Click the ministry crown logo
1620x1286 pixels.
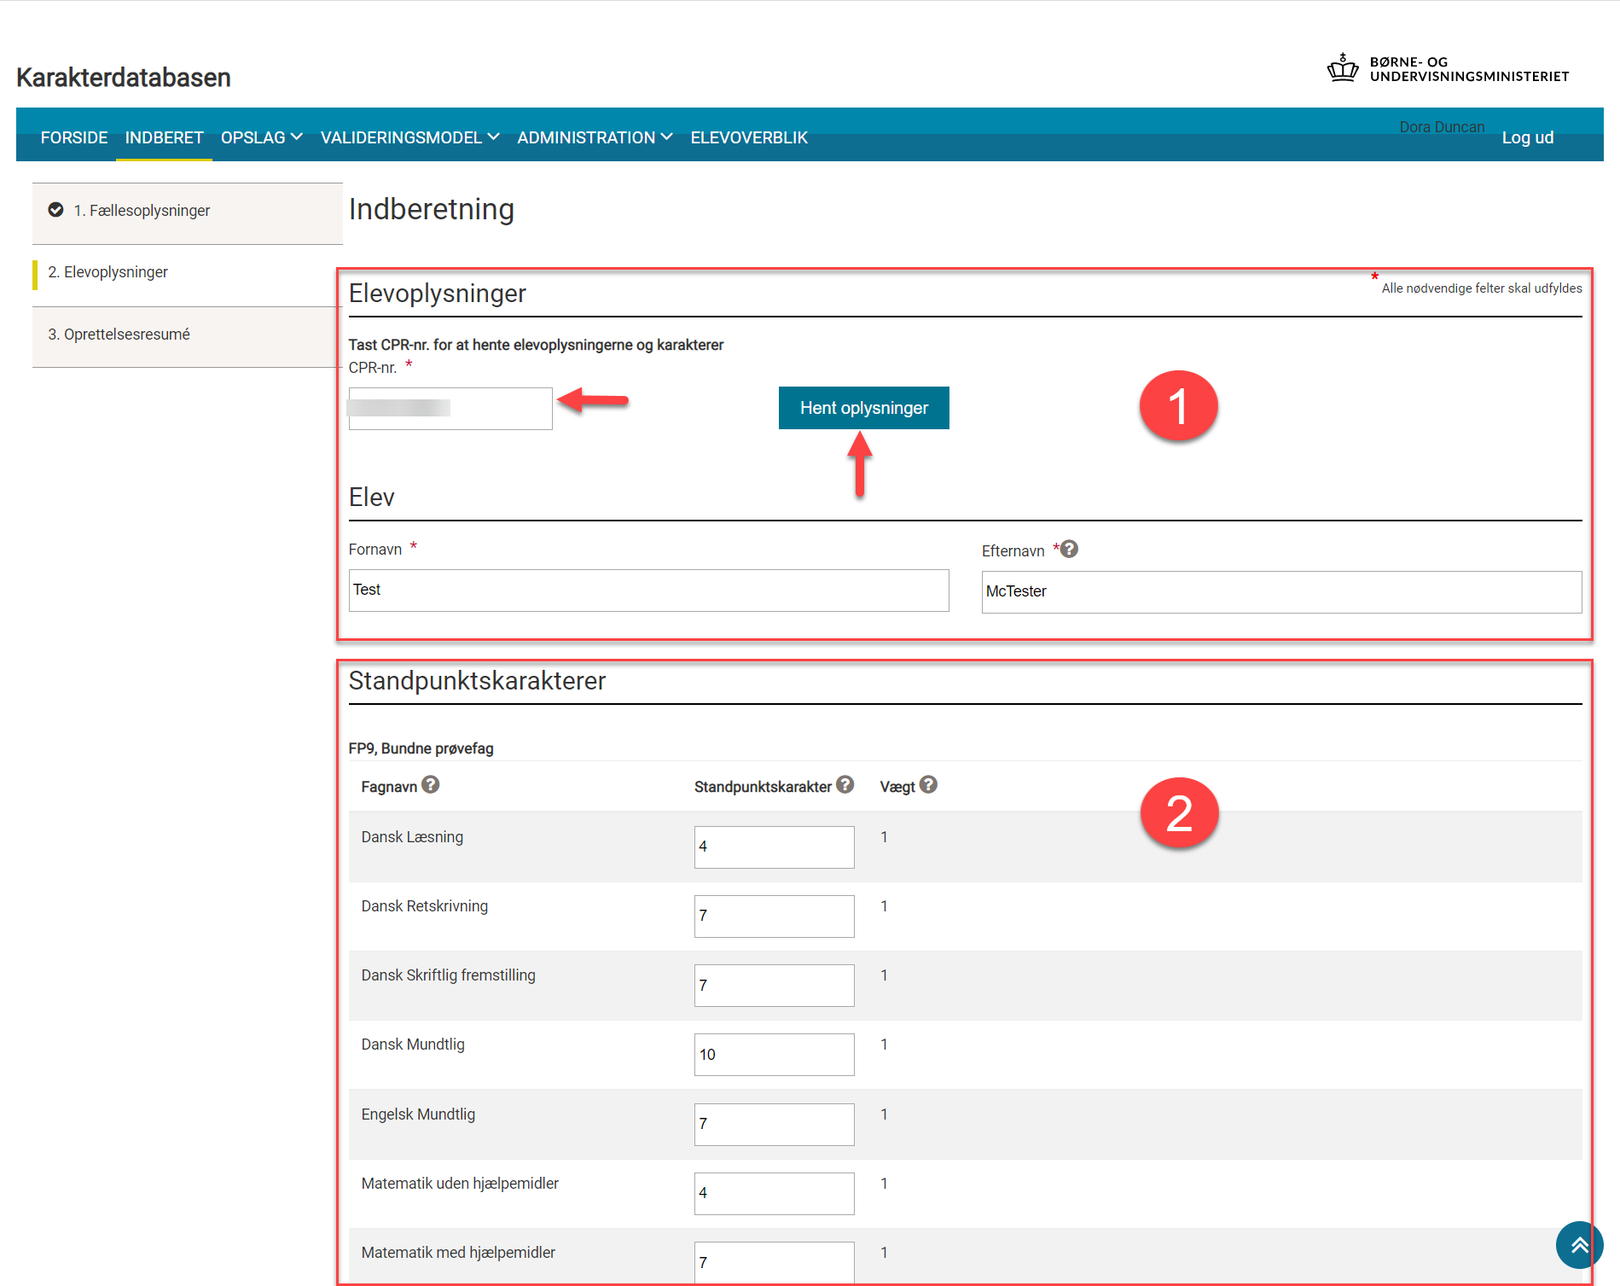[x=1343, y=67]
